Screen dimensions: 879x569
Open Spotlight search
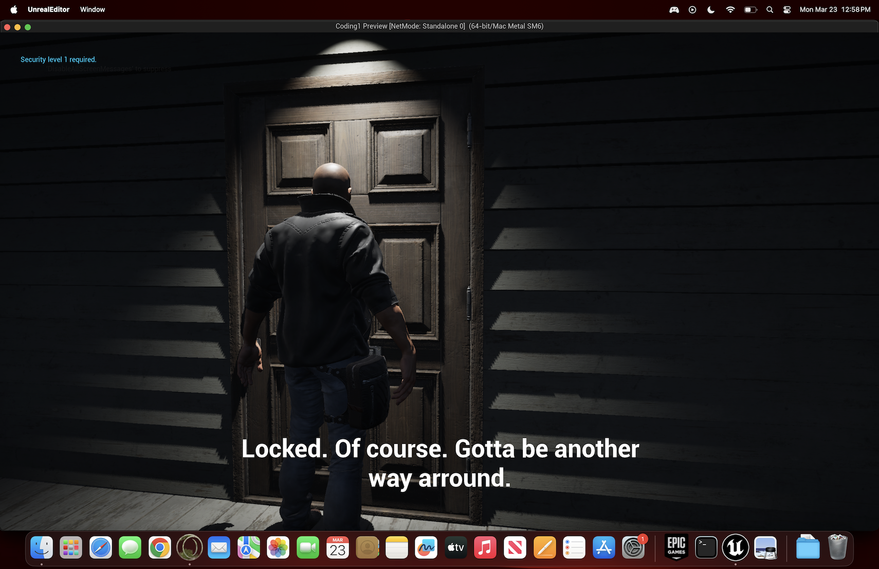coord(770,9)
